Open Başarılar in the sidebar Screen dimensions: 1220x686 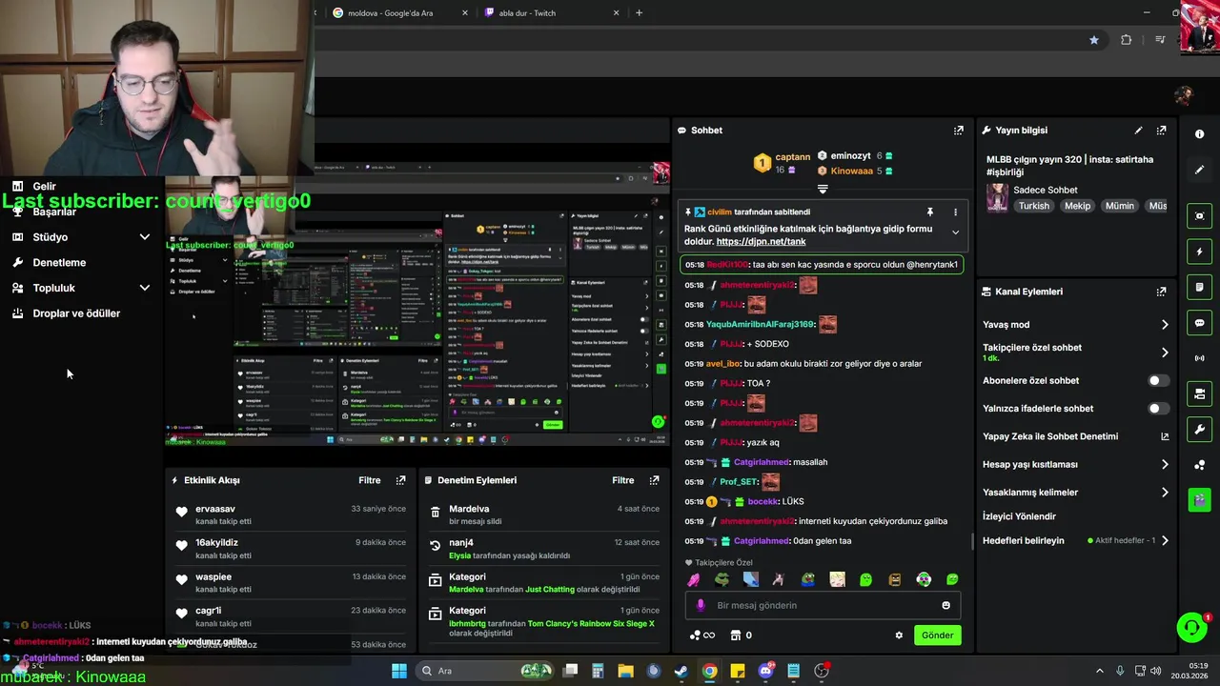click(54, 212)
